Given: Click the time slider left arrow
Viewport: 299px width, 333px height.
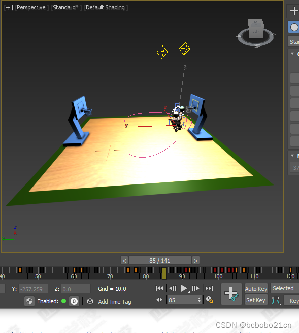Looking at the screenshot, I should click(124, 261).
